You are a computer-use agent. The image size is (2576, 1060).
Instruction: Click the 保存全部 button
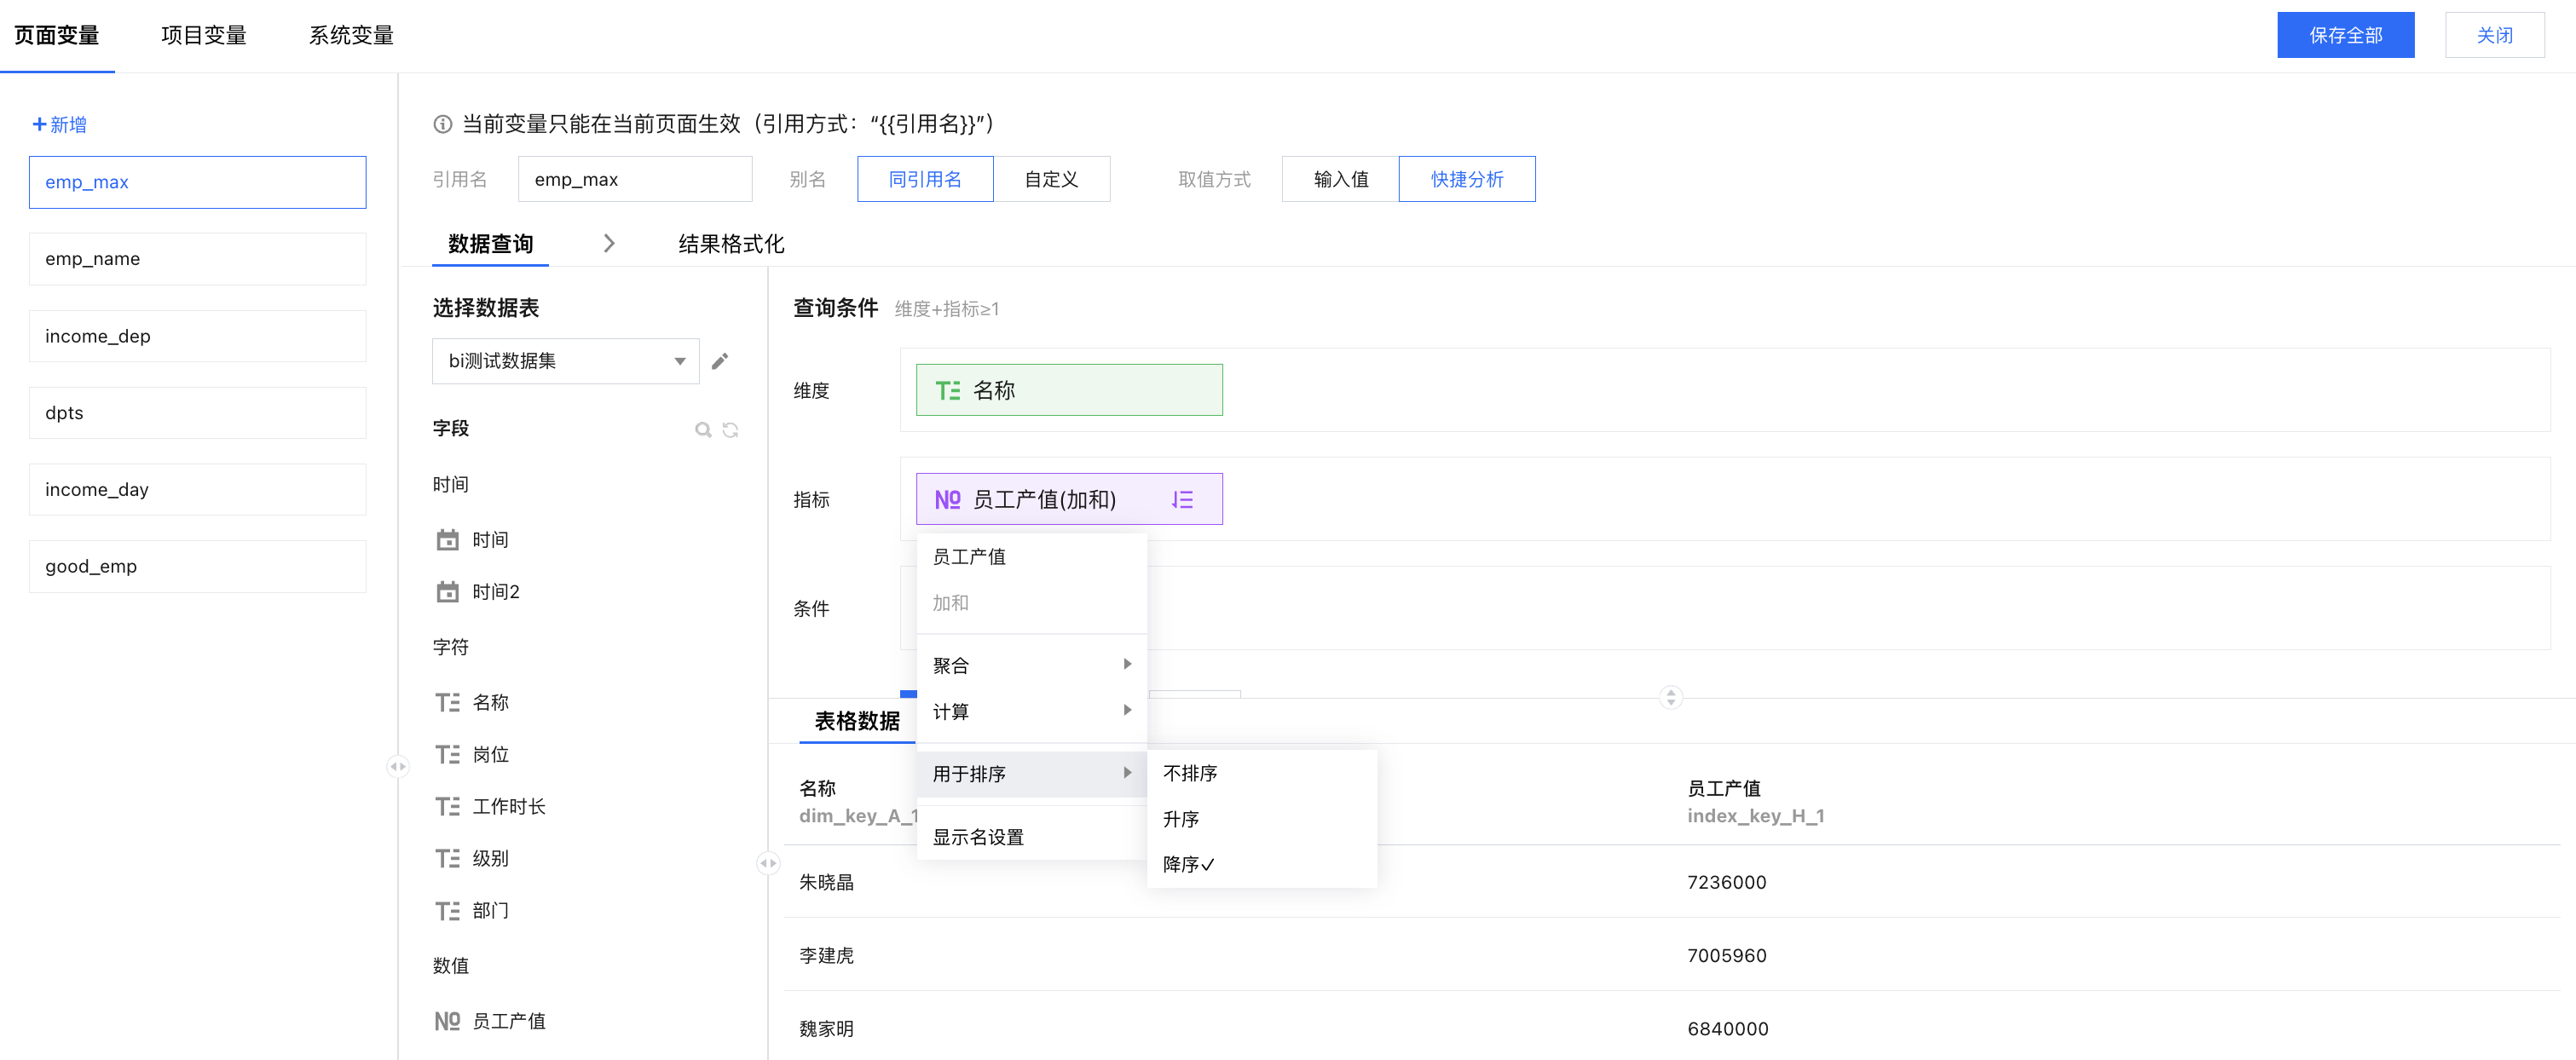(2345, 36)
